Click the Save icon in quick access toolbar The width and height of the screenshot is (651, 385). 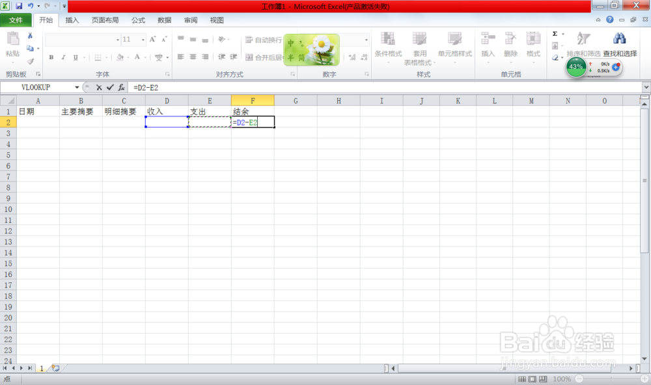tap(19, 7)
